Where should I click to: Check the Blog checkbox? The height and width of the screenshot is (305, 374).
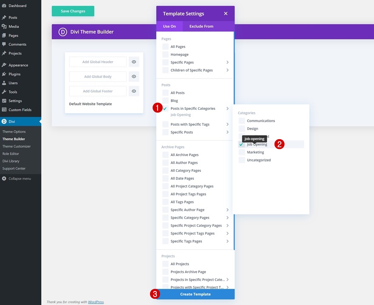coord(165,101)
